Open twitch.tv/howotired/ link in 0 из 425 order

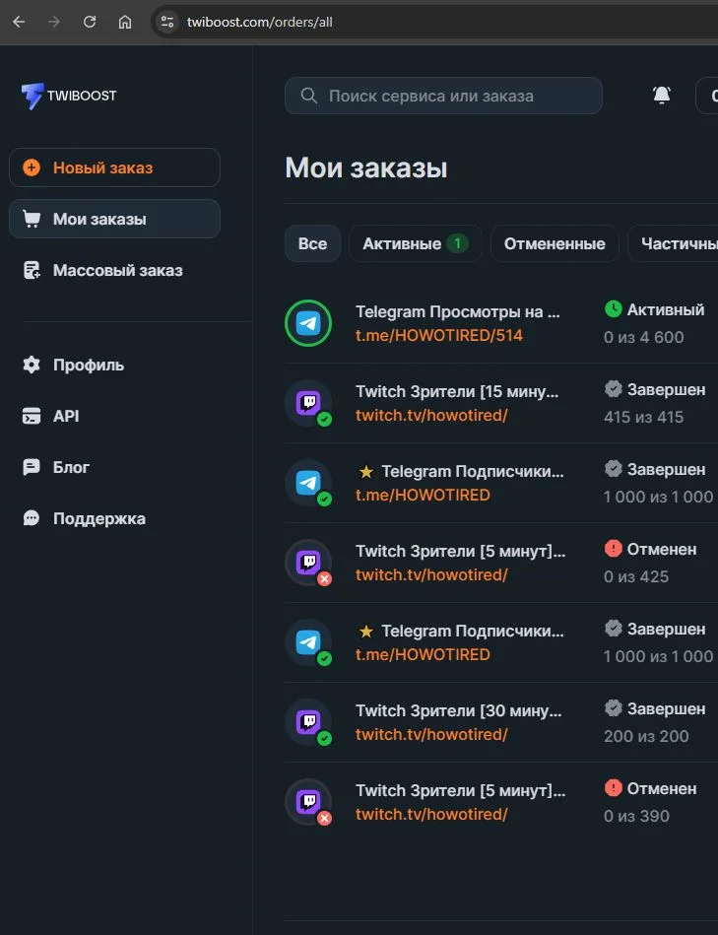pyautogui.click(x=431, y=574)
